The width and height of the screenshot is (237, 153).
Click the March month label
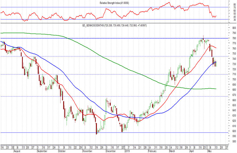[172, 151]
